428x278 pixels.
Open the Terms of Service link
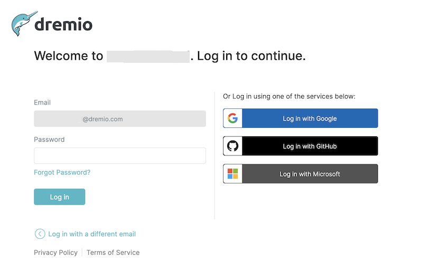(x=113, y=253)
